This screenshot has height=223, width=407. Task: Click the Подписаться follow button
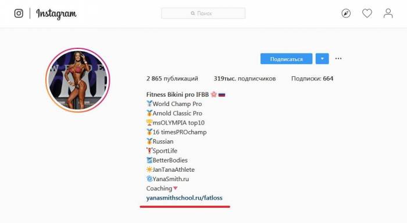coord(286,59)
